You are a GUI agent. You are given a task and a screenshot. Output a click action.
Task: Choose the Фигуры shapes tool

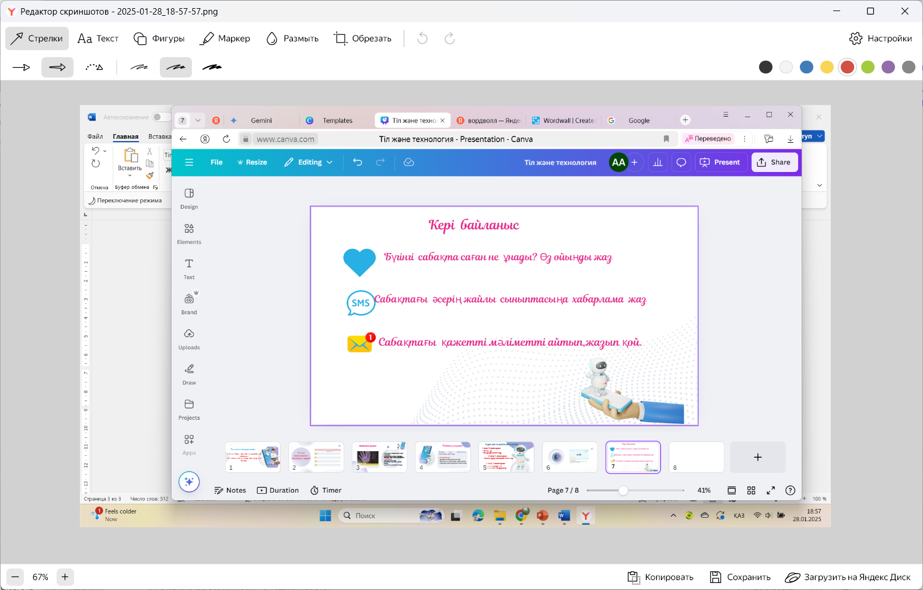coord(159,38)
